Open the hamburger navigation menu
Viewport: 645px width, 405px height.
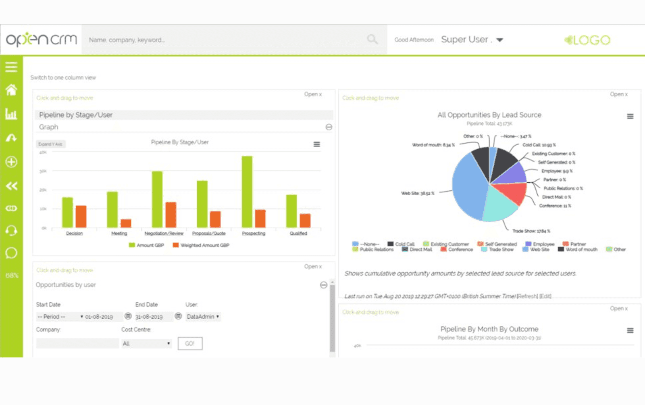click(x=11, y=66)
